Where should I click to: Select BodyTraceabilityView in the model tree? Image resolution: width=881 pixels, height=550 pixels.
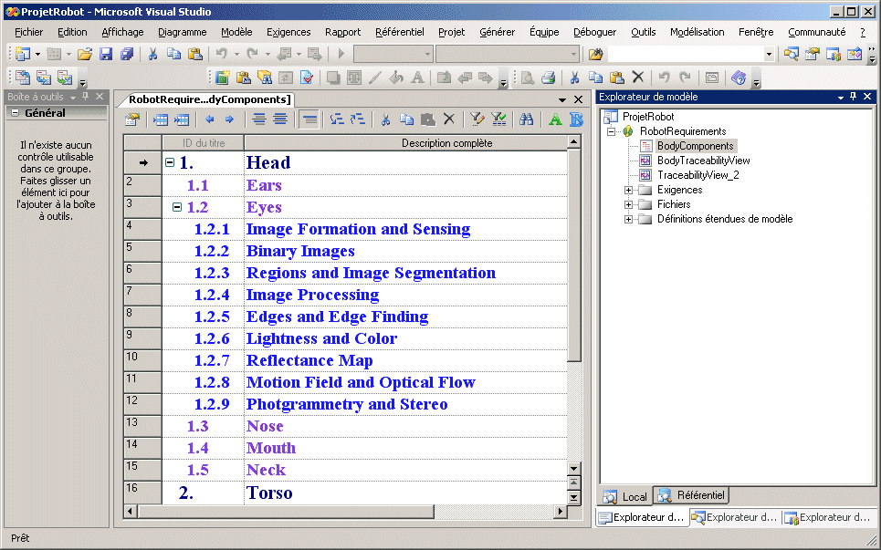(x=703, y=161)
